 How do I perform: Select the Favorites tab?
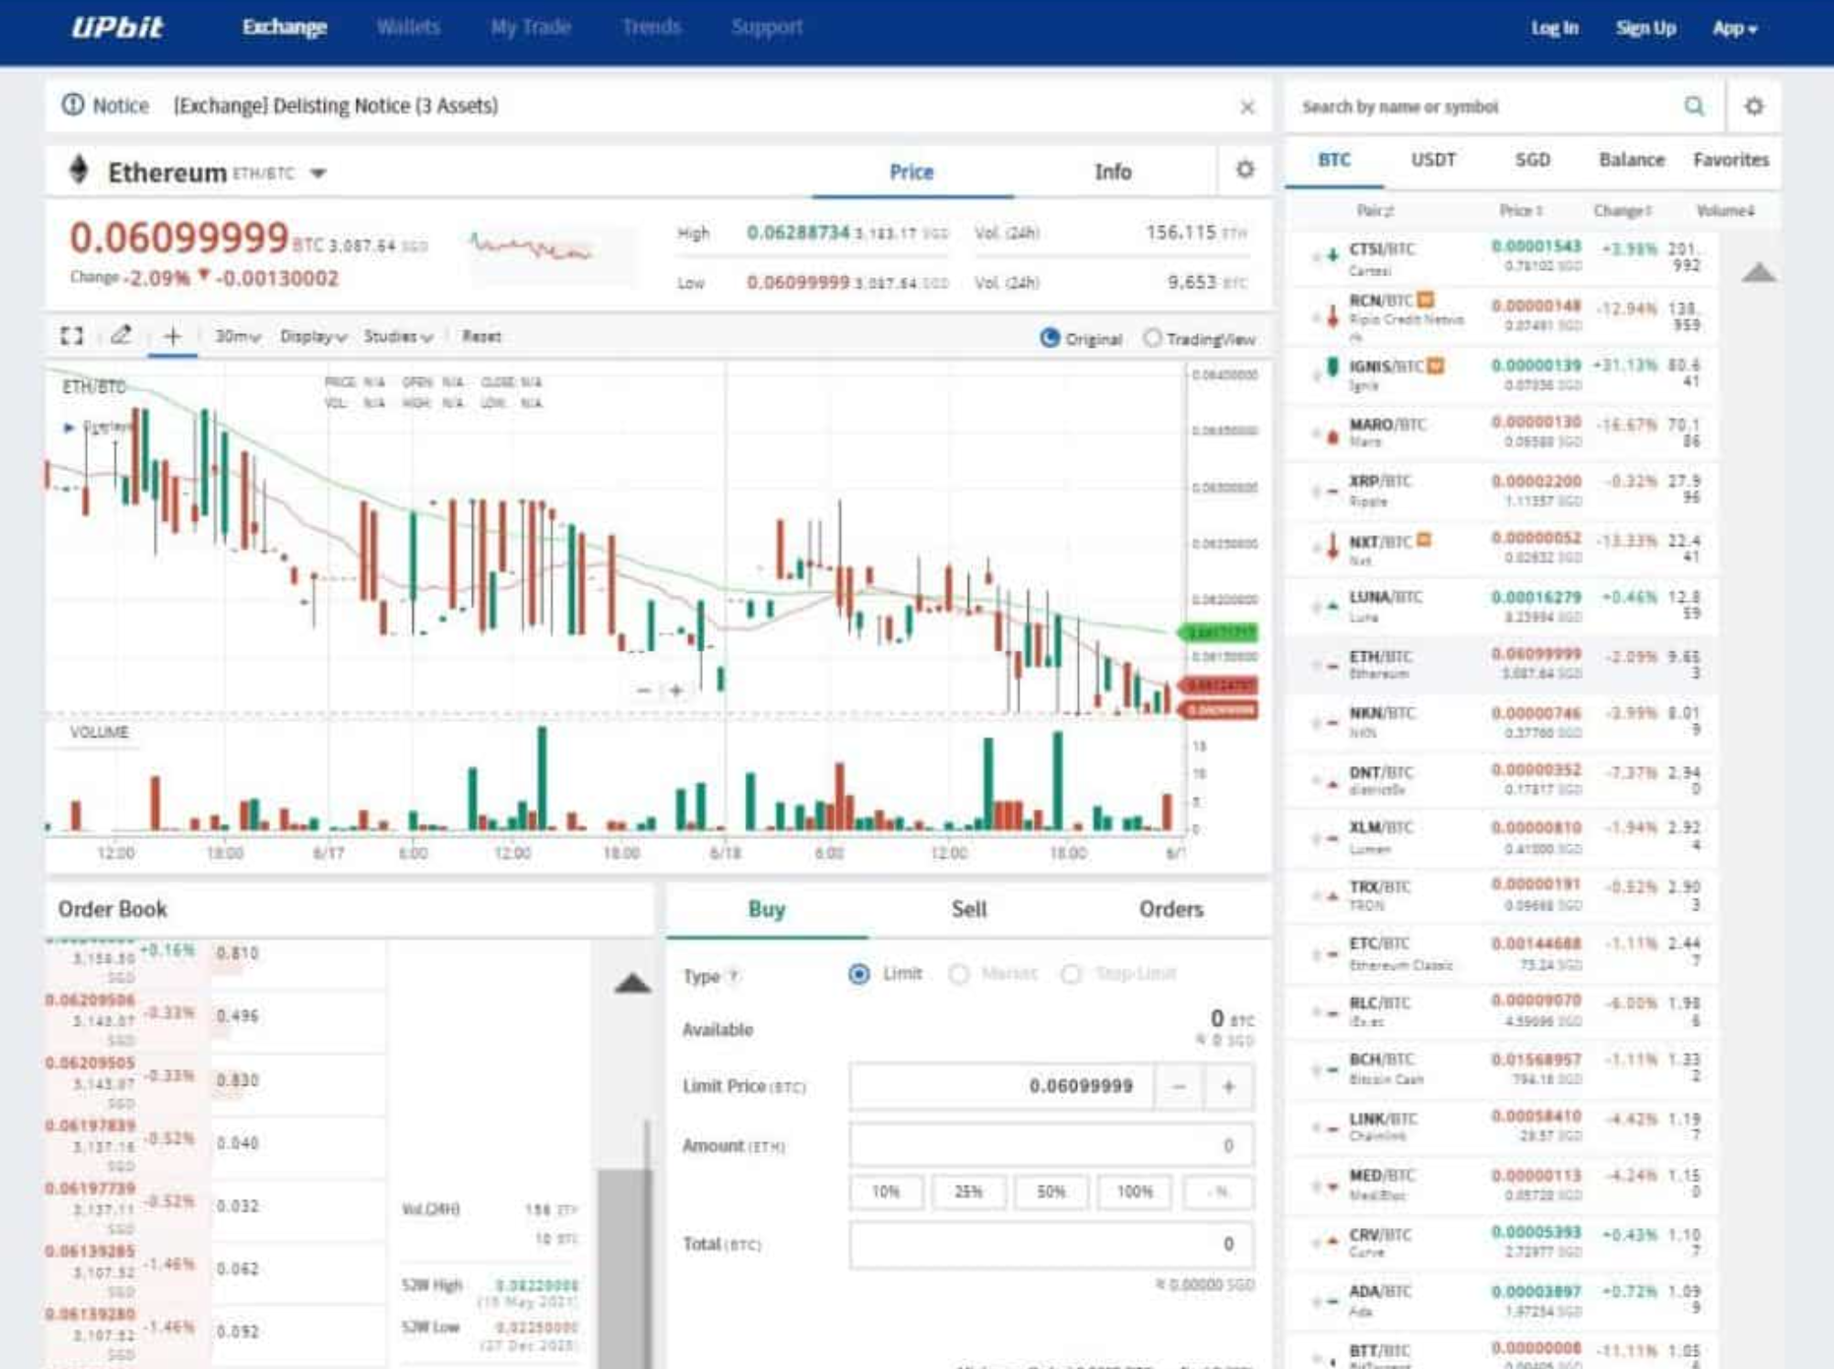[x=1731, y=160]
